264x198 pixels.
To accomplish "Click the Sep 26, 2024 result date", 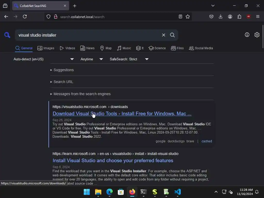I will [62, 120].
